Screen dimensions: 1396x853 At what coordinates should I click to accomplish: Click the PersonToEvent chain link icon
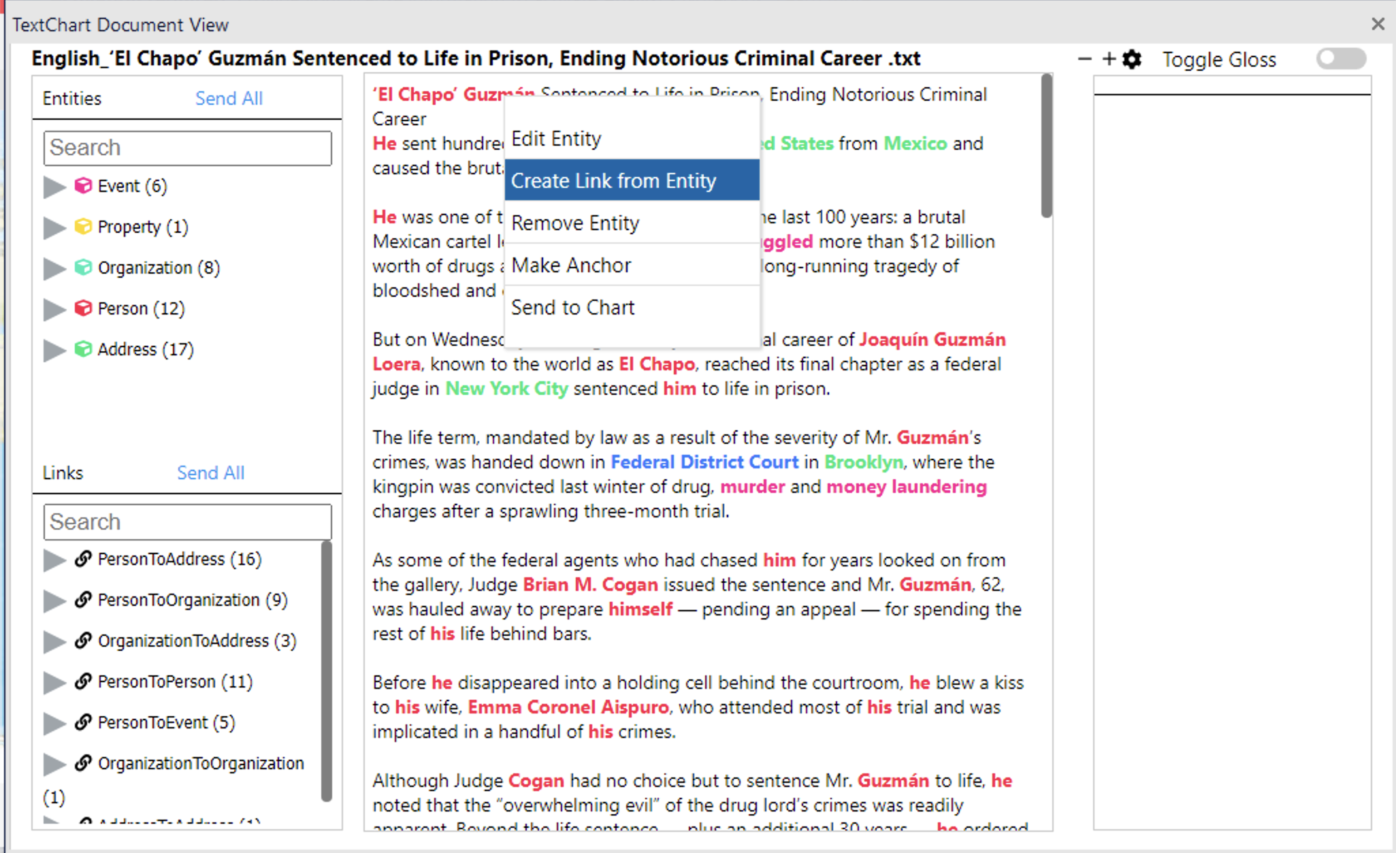(83, 722)
